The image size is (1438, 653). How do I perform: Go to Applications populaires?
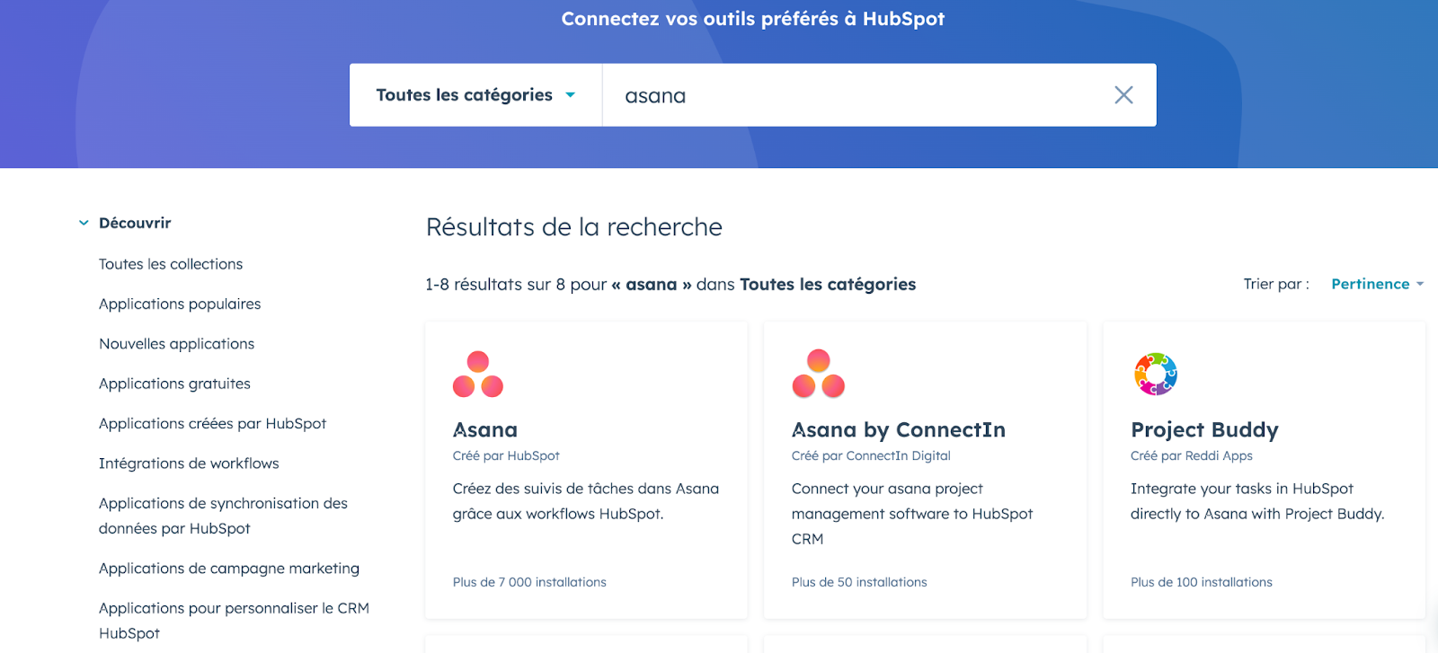(x=180, y=304)
